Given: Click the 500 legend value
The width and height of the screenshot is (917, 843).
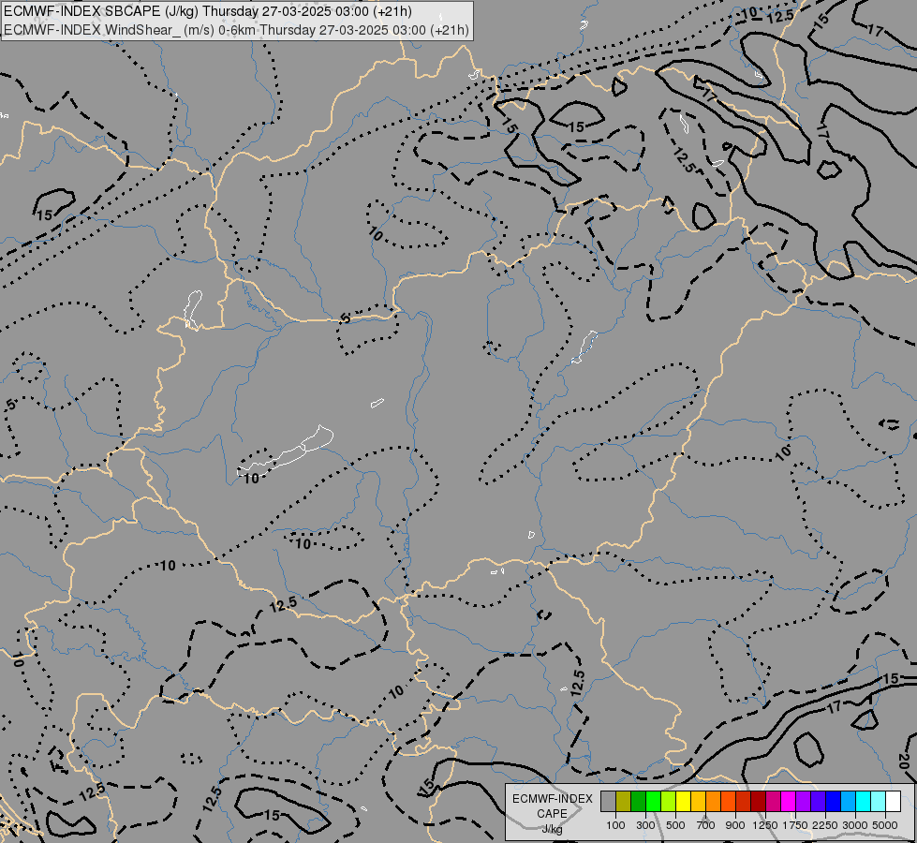Looking at the screenshot, I should 675,825.
